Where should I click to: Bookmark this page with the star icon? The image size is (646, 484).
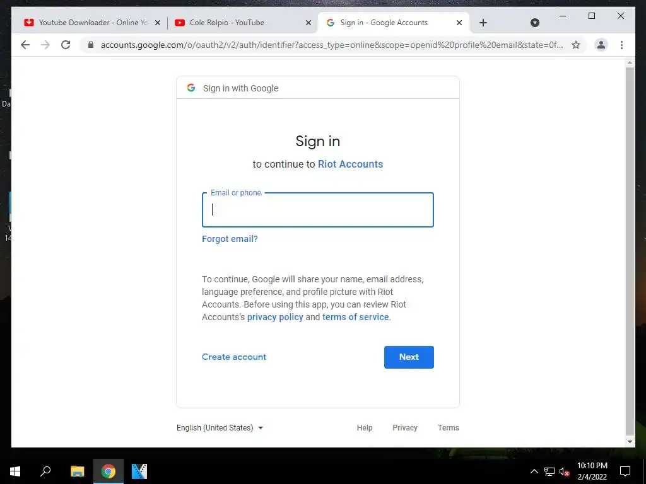(576, 45)
